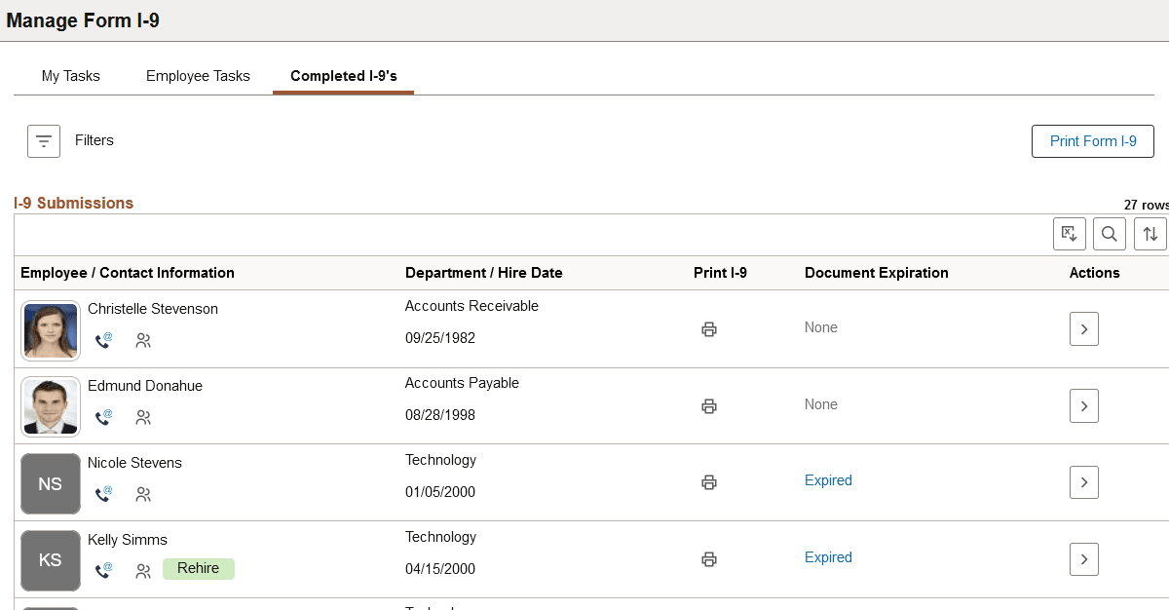Viewport: 1169px width, 610px height.
Task: Print I-9 for Christelle Stevenson
Action: [x=709, y=329]
